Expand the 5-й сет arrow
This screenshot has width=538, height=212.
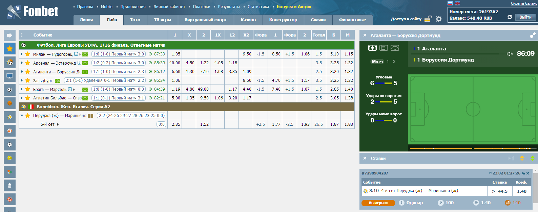click(58, 124)
